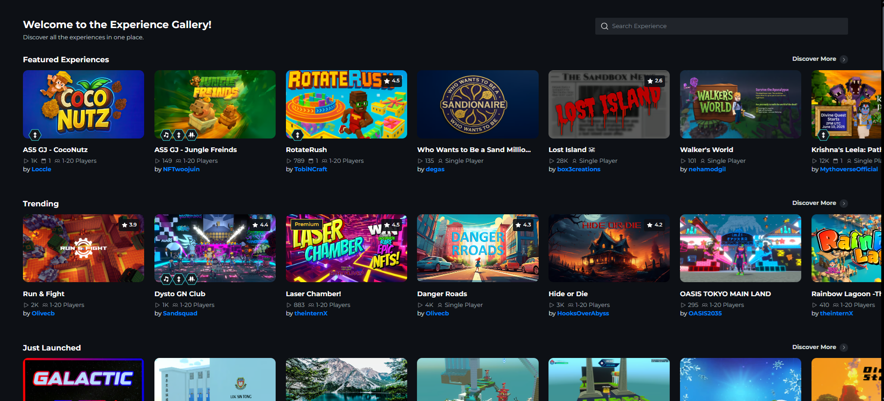Open the OASIS TOKYO MAIN LAND thumbnail
The height and width of the screenshot is (401, 884).
[x=740, y=248]
